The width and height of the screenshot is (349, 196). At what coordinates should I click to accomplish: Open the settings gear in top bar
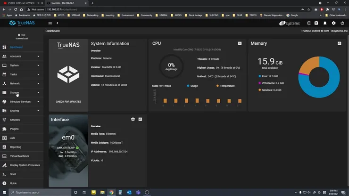(333, 23)
